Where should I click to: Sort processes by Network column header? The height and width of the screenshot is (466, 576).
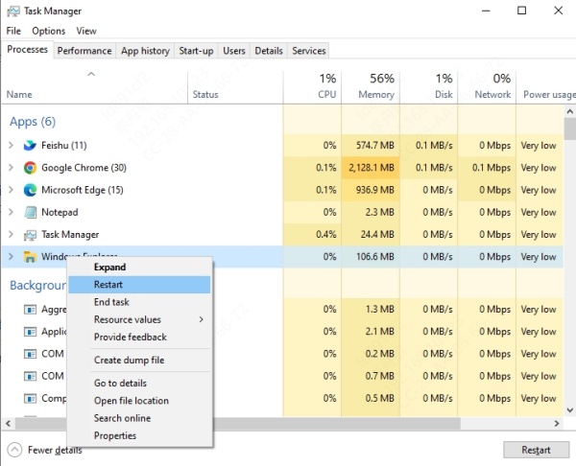pyautogui.click(x=487, y=86)
